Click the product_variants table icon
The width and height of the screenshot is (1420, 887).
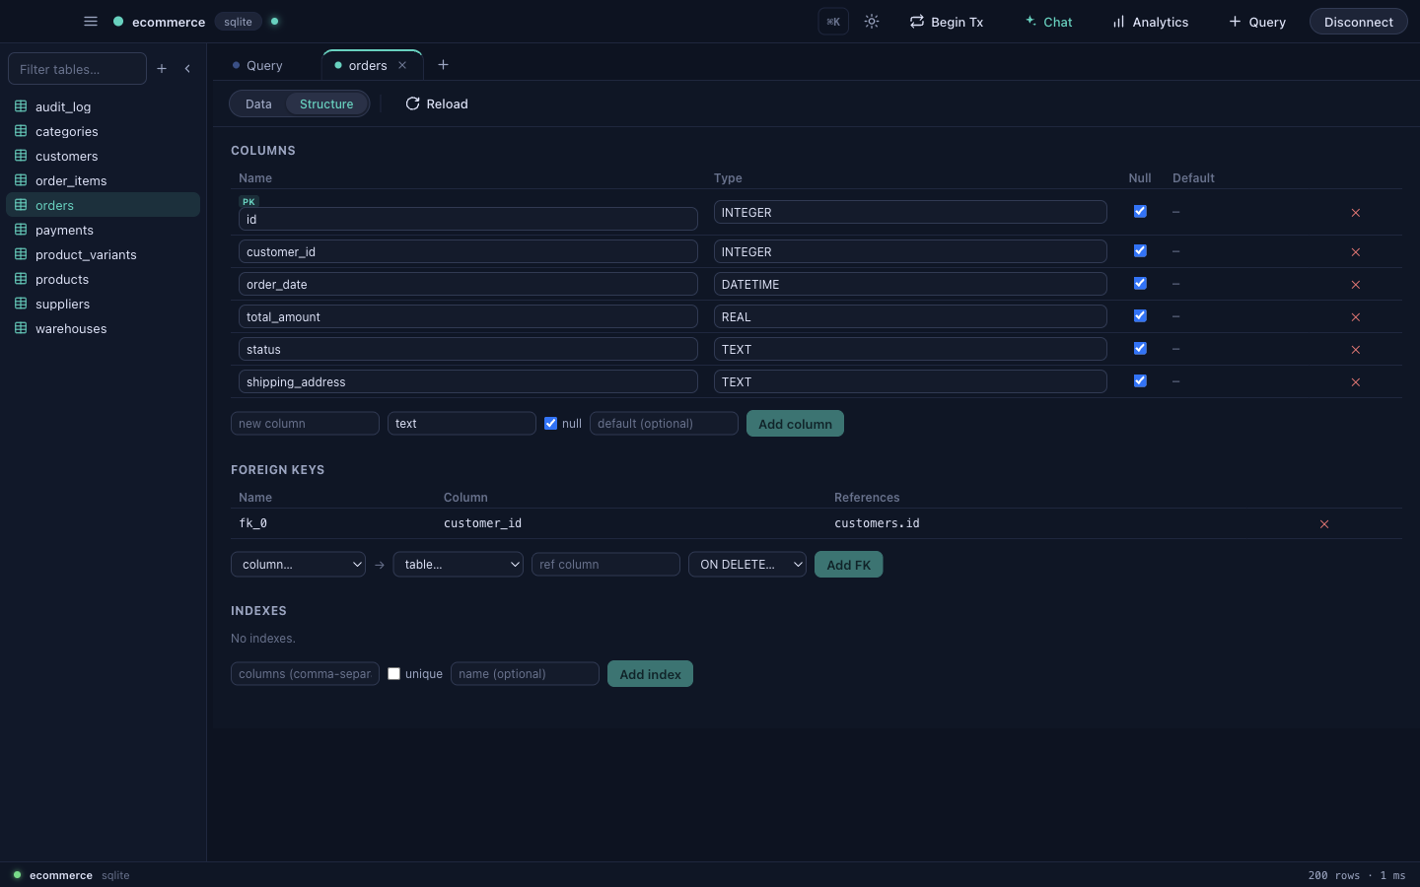(21, 253)
